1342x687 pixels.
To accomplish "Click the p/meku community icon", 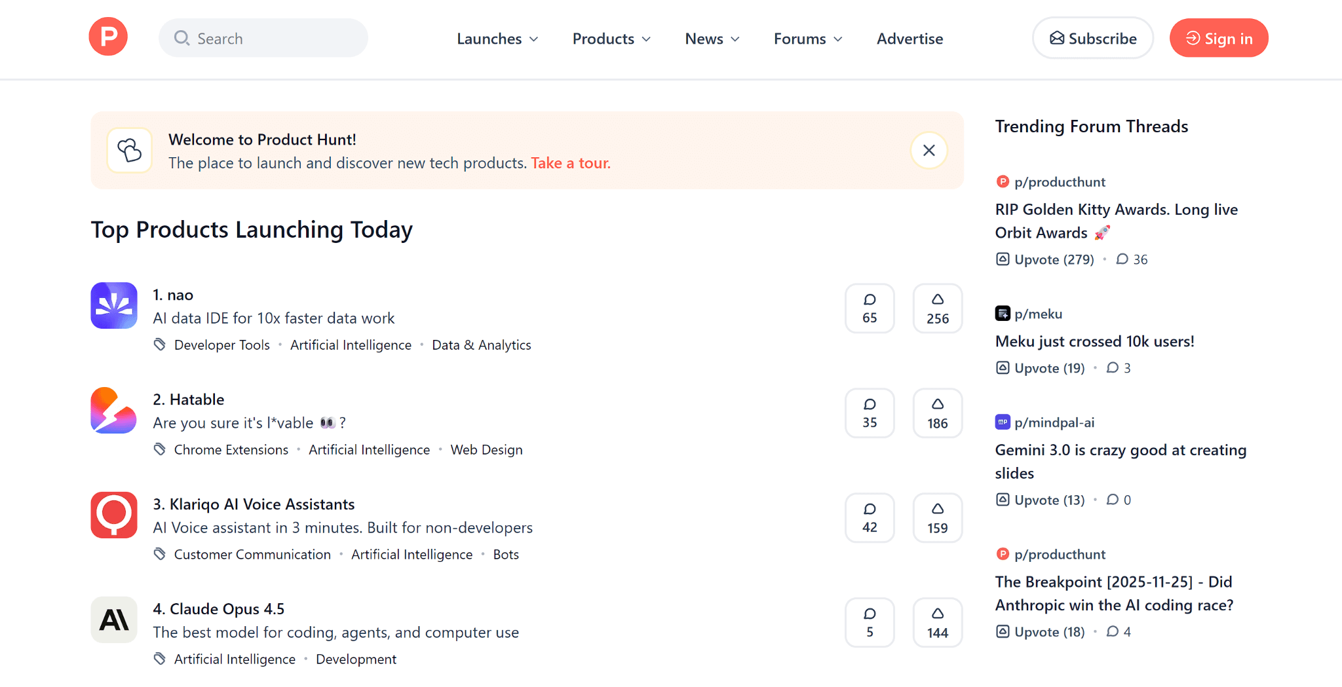I will pos(1003,313).
